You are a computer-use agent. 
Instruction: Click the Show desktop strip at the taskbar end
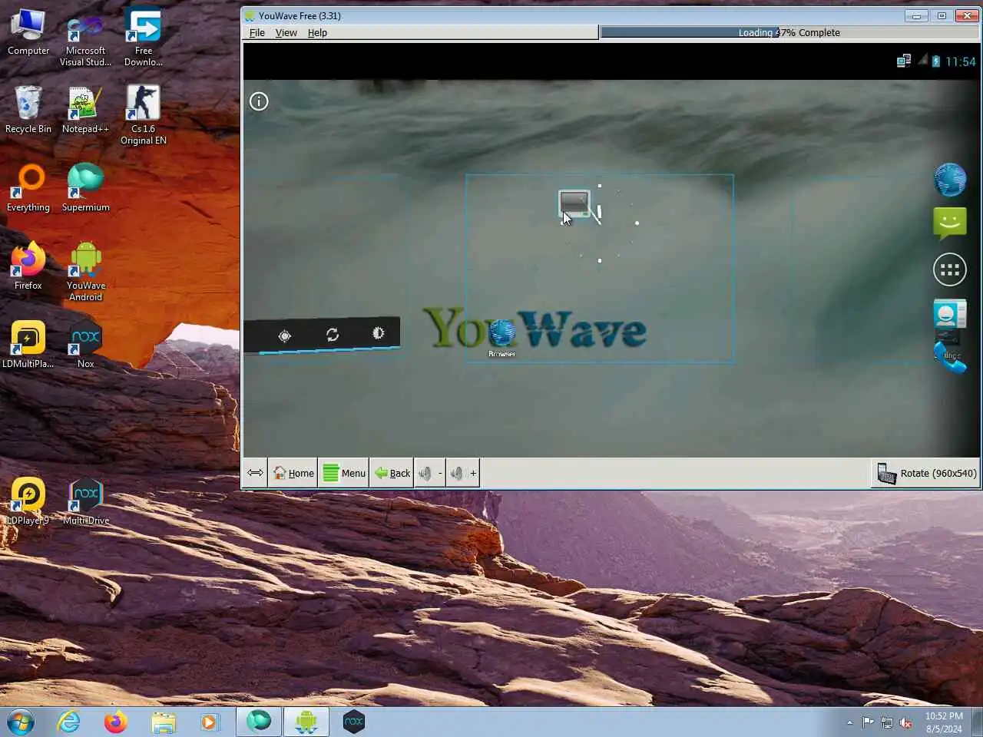click(x=977, y=722)
